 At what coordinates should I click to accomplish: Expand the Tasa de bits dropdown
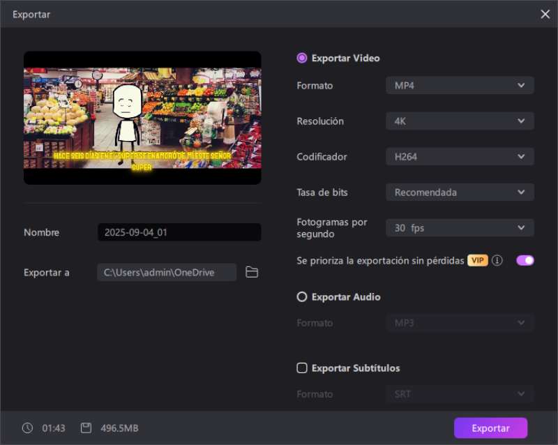tap(460, 193)
